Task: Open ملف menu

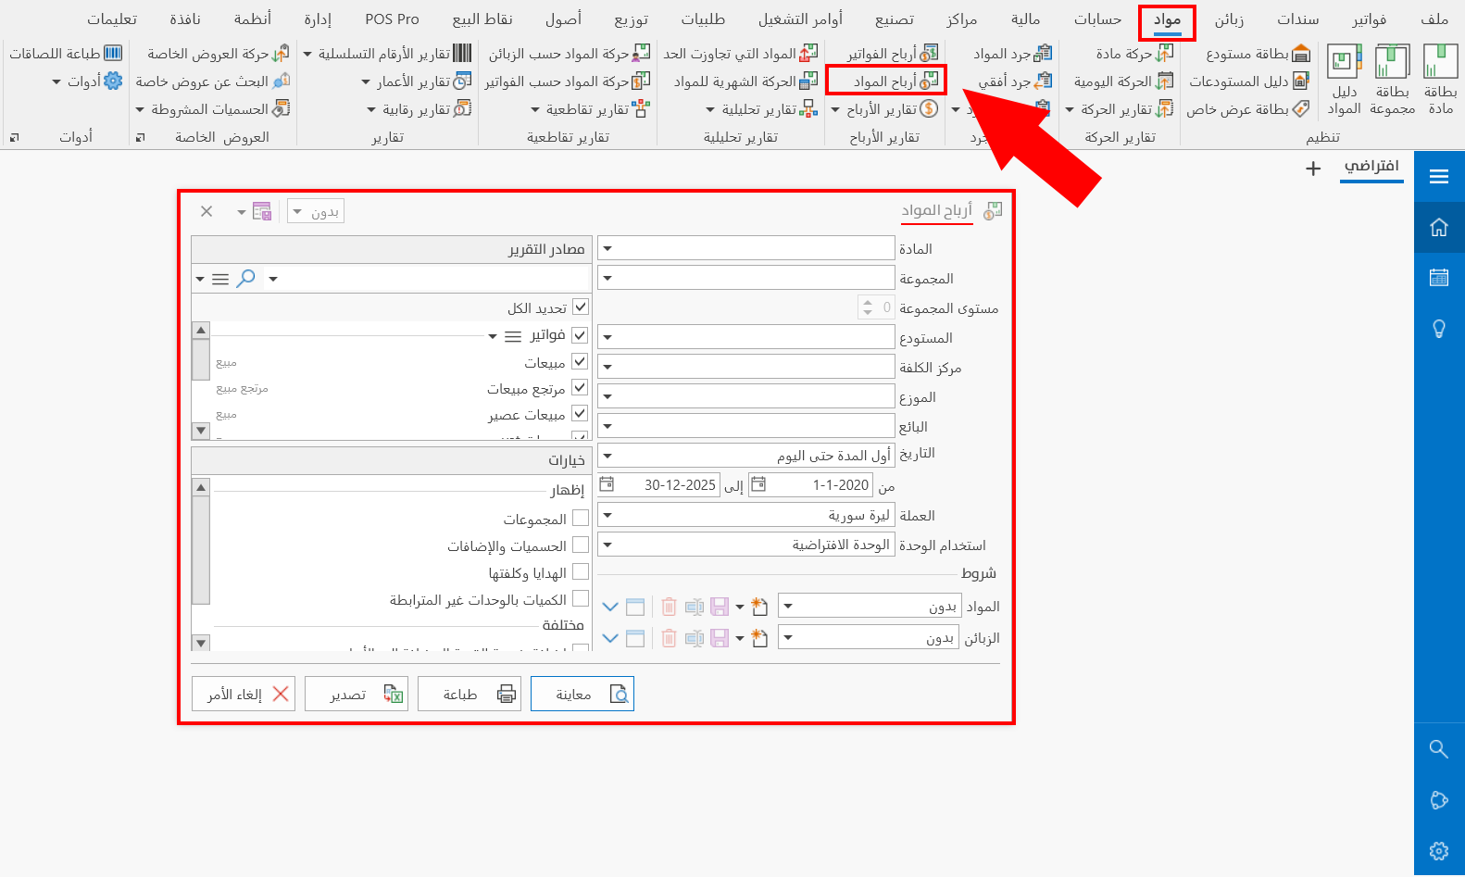Action: (1434, 19)
